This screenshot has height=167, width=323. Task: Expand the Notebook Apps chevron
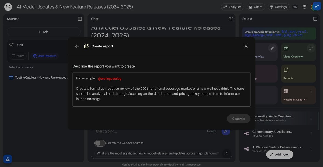pyautogui.click(x=305, y=100)
